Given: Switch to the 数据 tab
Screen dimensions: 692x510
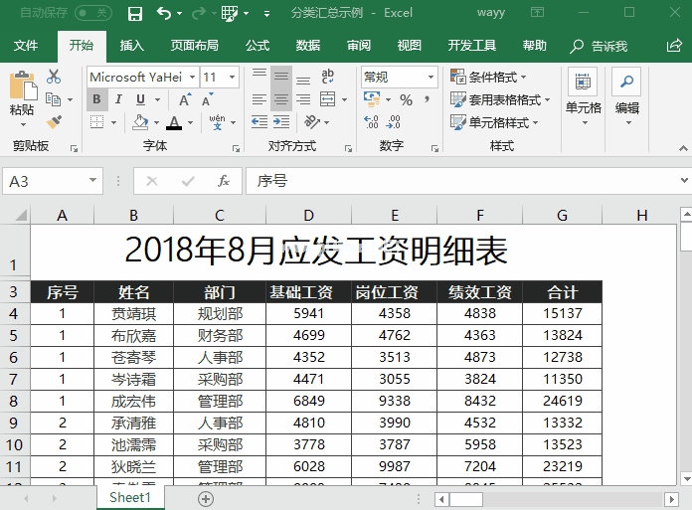Looking at the screenshot, I should (x=308, y=46).
